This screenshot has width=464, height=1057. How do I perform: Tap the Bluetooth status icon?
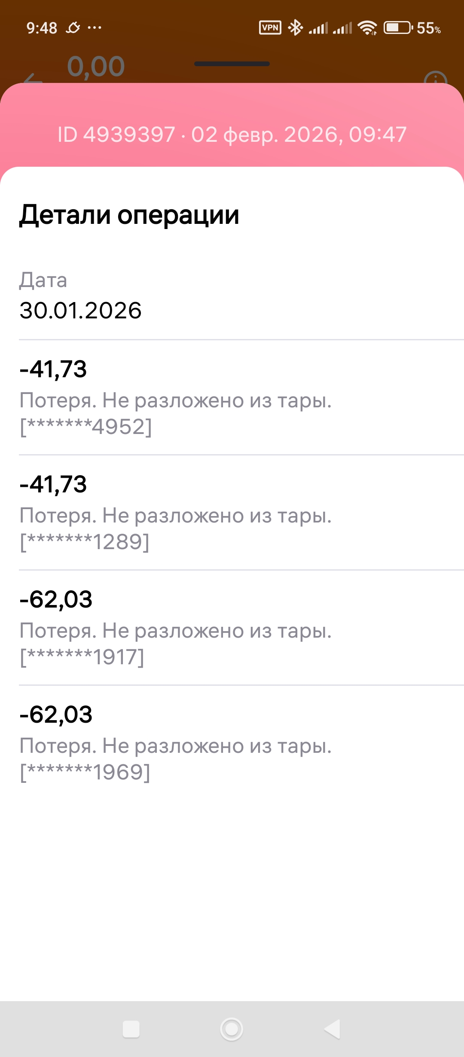point(295,28)
